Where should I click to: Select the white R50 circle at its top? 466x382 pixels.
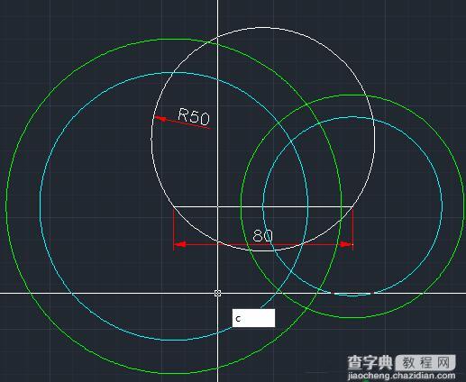[x=263, y=28]
